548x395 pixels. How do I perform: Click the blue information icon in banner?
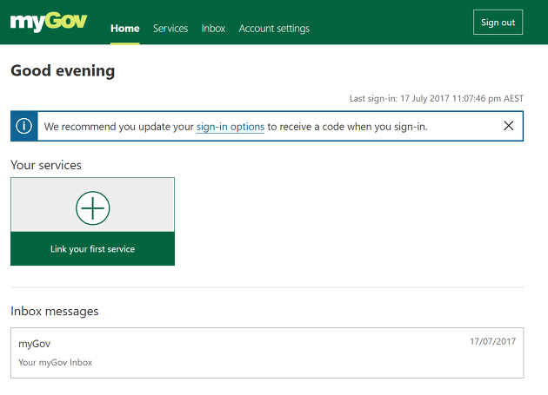(23, 126)
